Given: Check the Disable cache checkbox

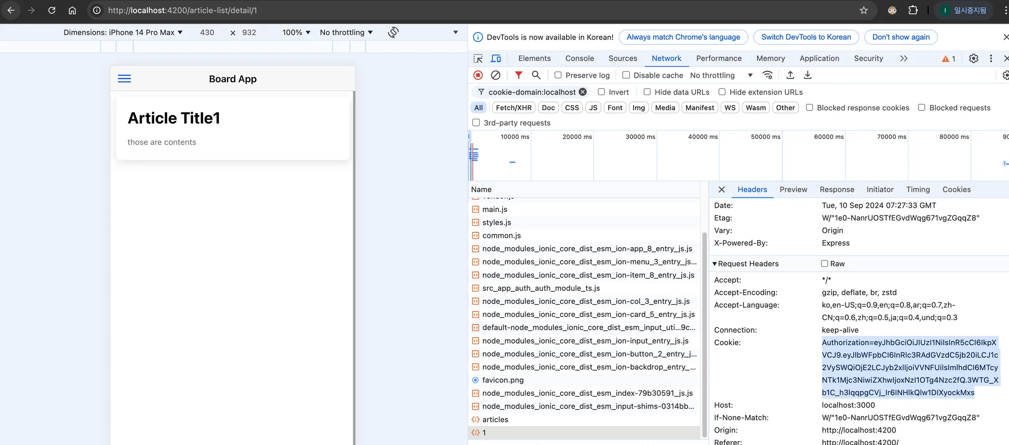Looking at the screenshot, I should (626, 75).
